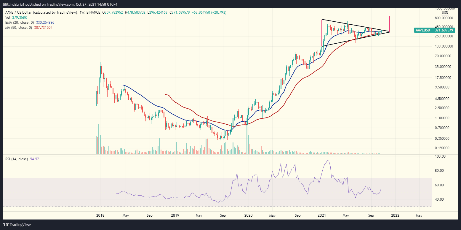
Task: Click the green +20.79% change value
Action: point(219,12)
